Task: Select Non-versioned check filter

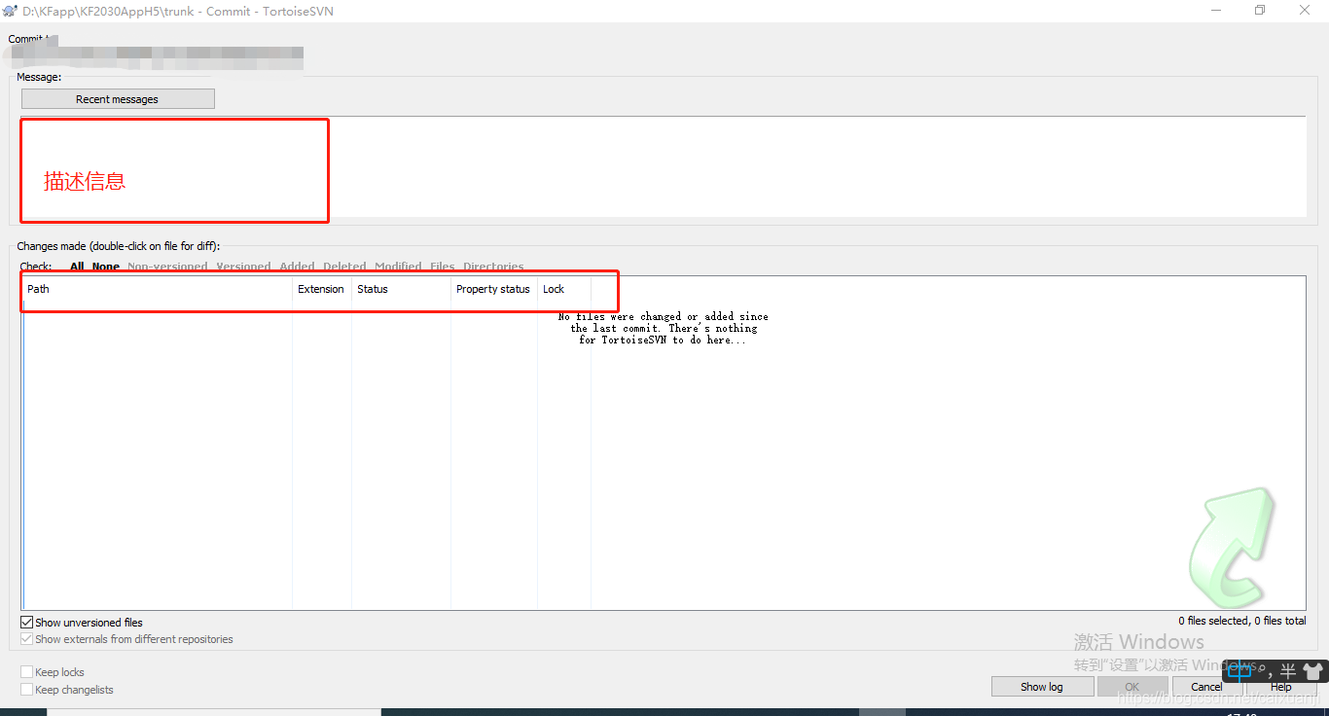Action: pos(167,267)
